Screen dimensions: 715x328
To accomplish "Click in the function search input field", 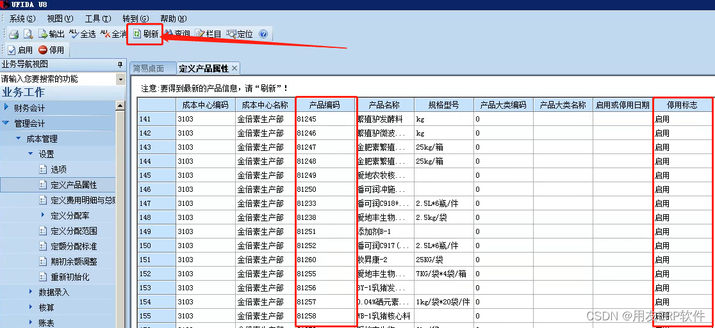I will pyautogui.click(x=58, y=79).
